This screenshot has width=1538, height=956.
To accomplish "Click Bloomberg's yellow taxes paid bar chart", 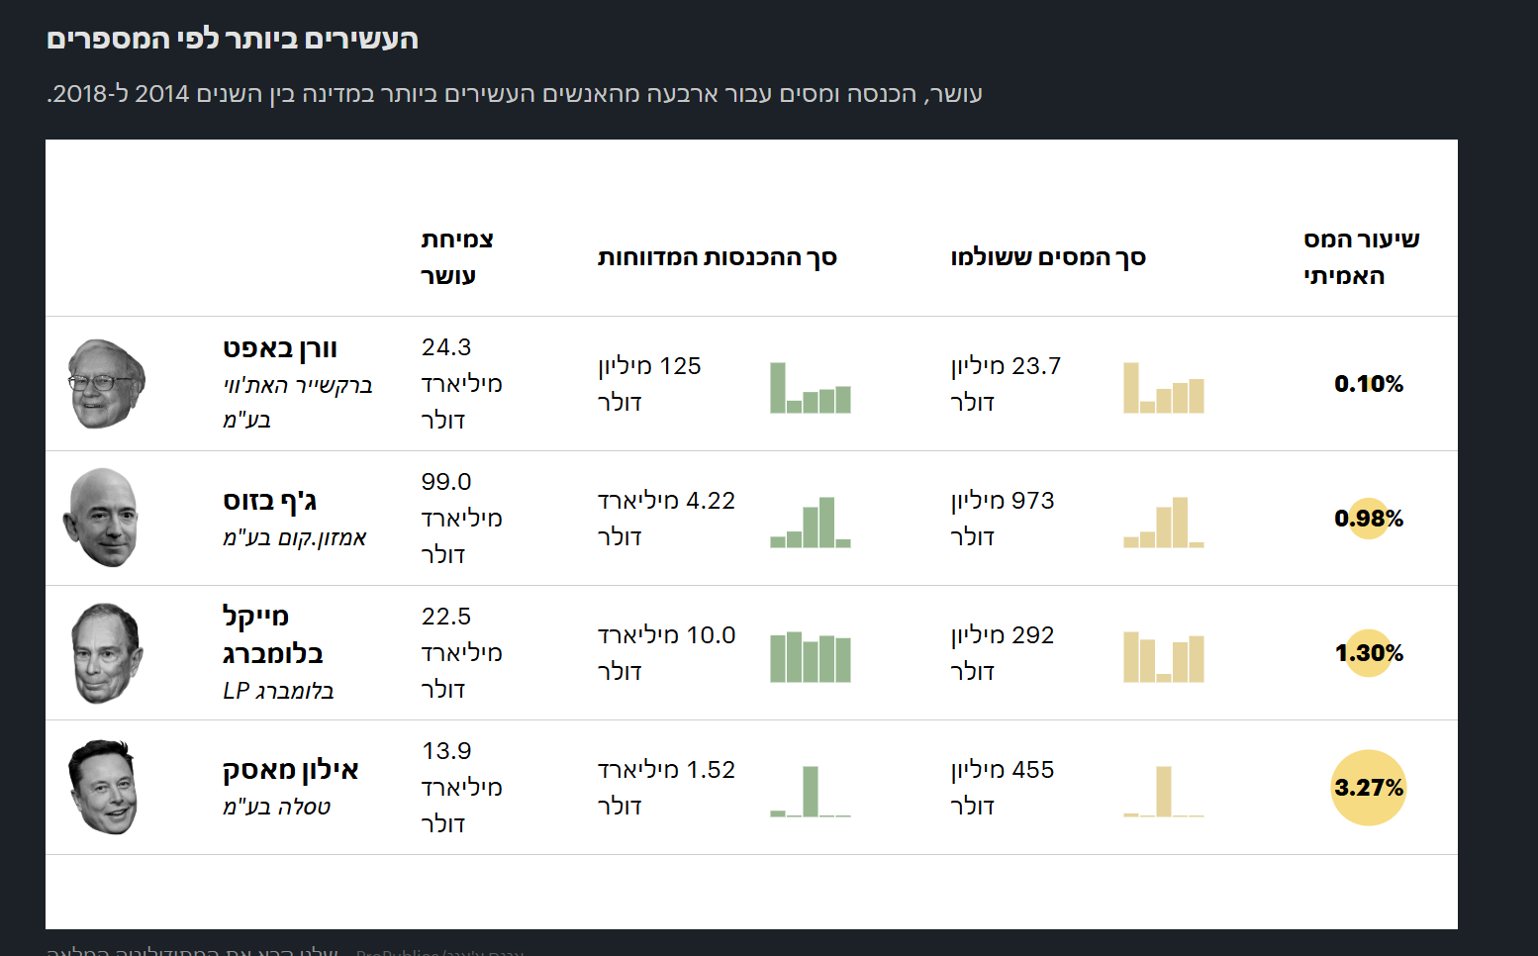I will [x=1164, y=658].
